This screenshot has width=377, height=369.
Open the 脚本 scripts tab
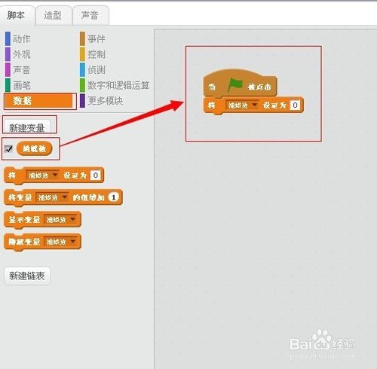point(17,15)
